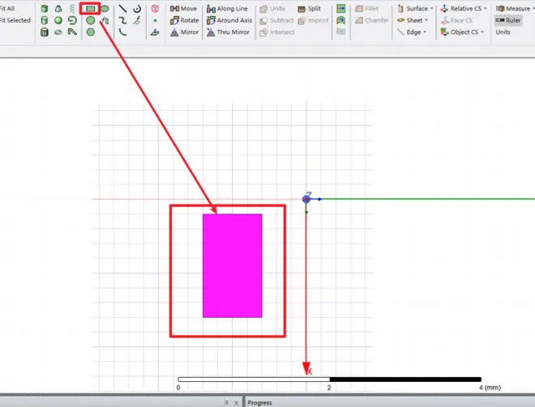Open the Relative CS dropdown

(x=464, y=9)
